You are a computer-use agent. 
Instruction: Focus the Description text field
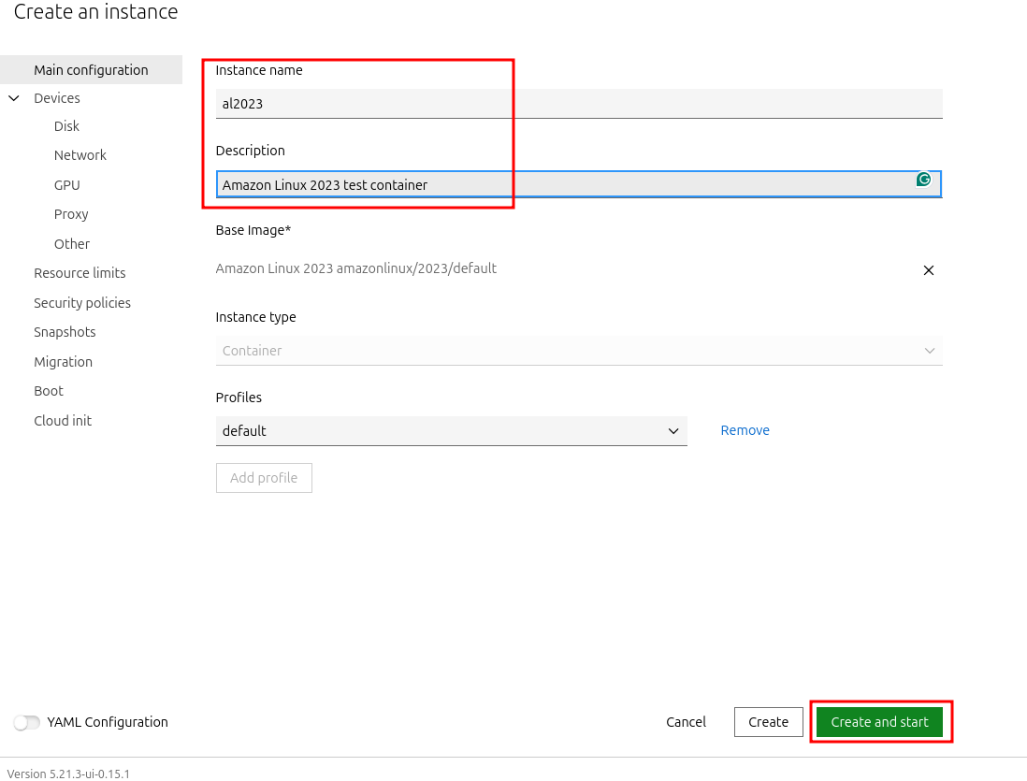point(579,184)
